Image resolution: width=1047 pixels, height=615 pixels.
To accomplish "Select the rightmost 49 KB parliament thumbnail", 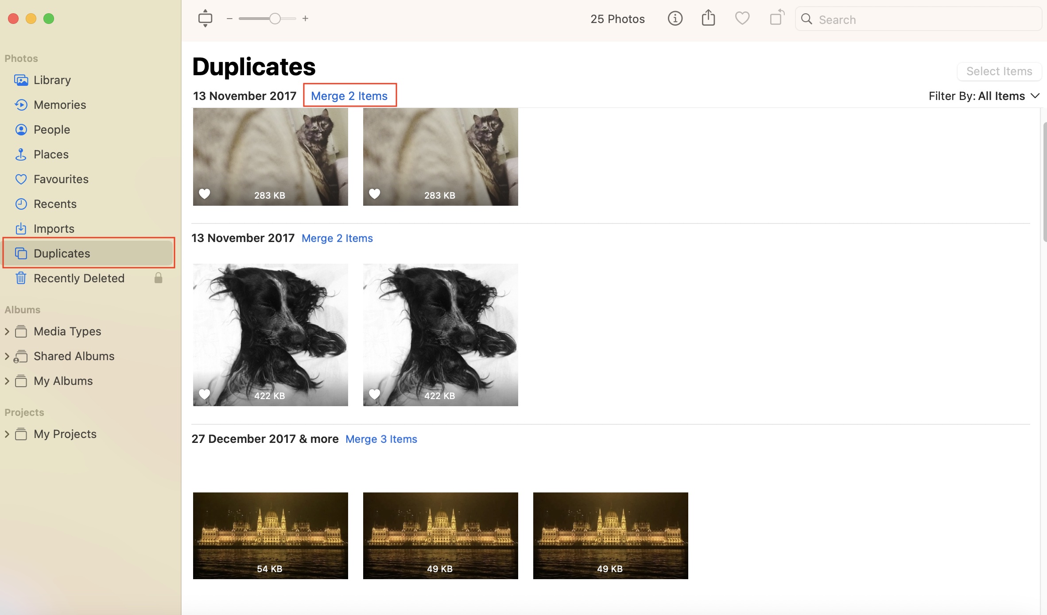I will [611, 536].
